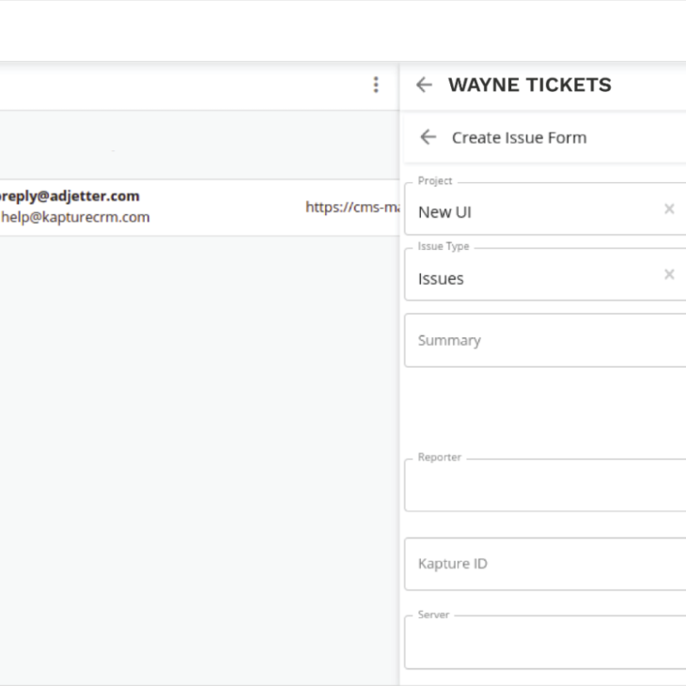Viewport: 686px width, 686px height.
Task: Select the Project field label
Action: coord(435,180)
